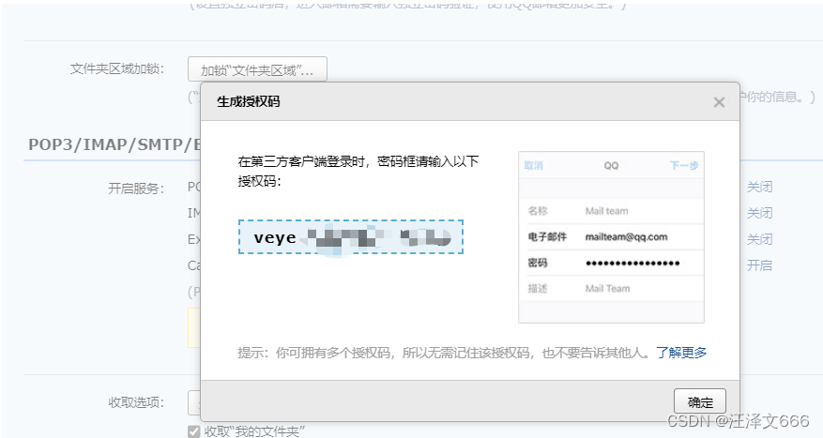Click the first 关闭 link in the service list
The image size is (823, 438).
(759, 187)
